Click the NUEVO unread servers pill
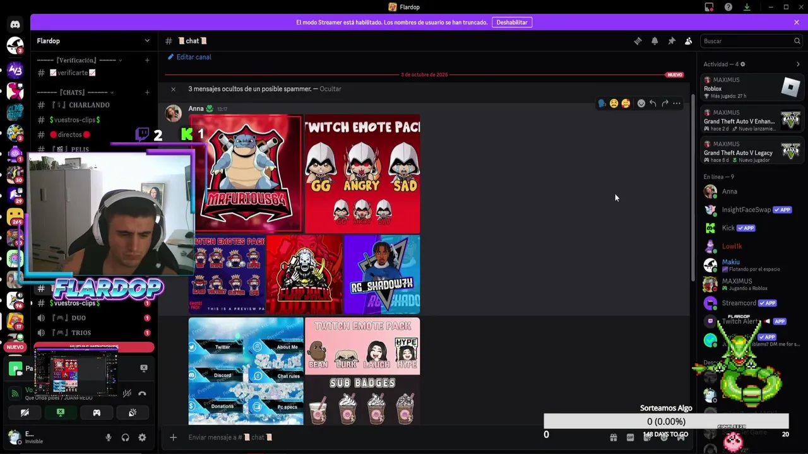808x454 pixels. [x=15, y=347]
